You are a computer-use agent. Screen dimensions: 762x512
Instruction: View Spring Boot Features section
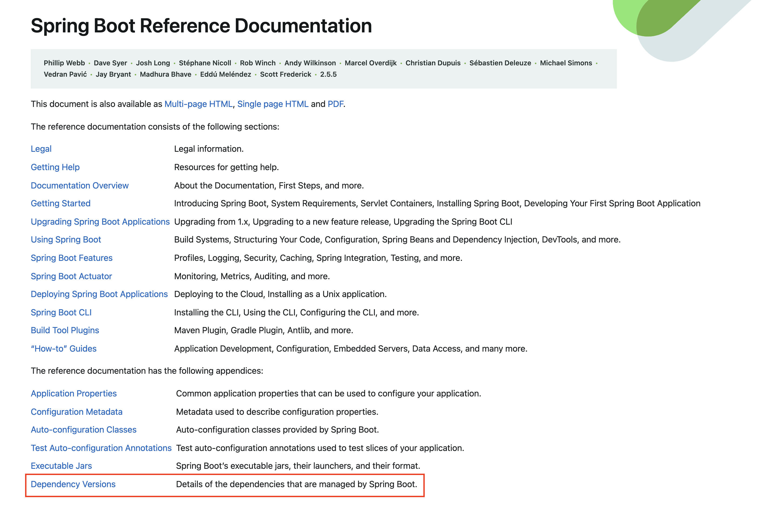click(x=72, y=258)
